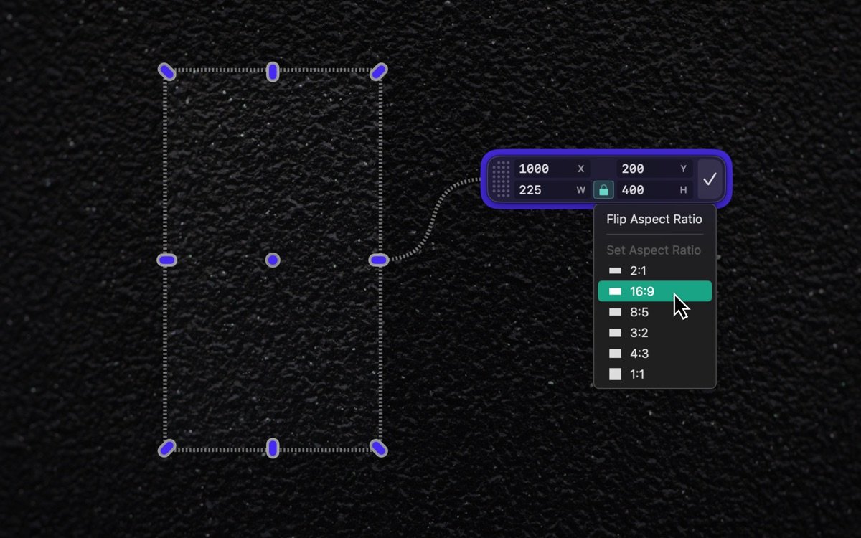Click the bottom-left corner resize handle
This screenshot has height=538, width=861.
166,448
